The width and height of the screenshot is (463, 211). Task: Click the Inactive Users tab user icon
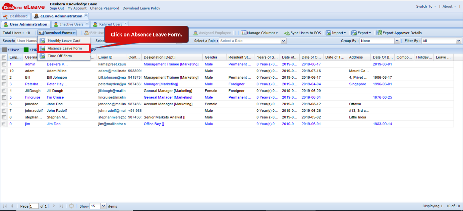pos(56,24)
